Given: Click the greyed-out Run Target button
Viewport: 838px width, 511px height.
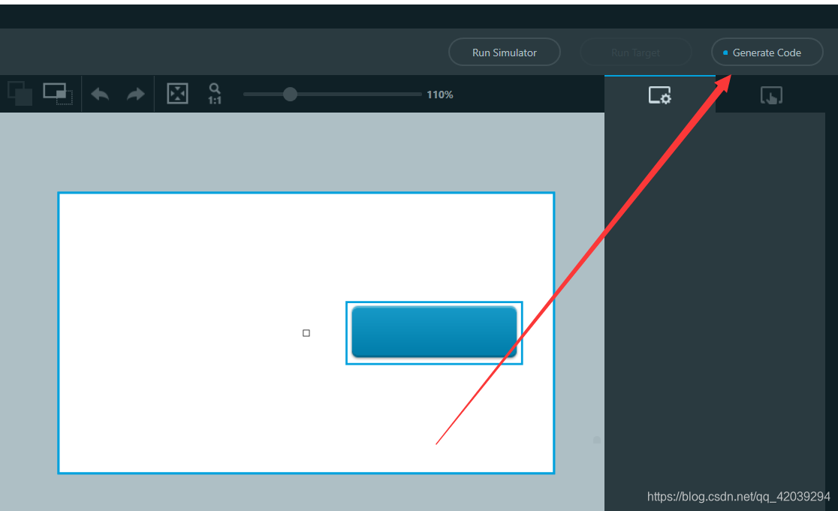Looking at the screenshot, I should pyautogui.click(x=635, y=53).
